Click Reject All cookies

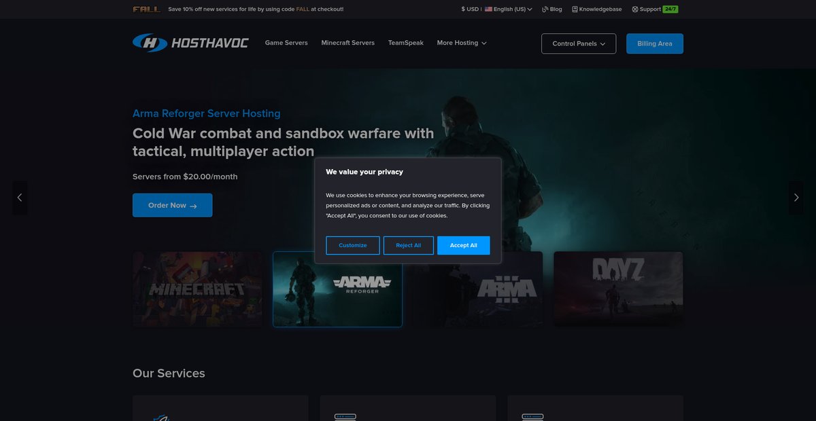pos(409,245)
